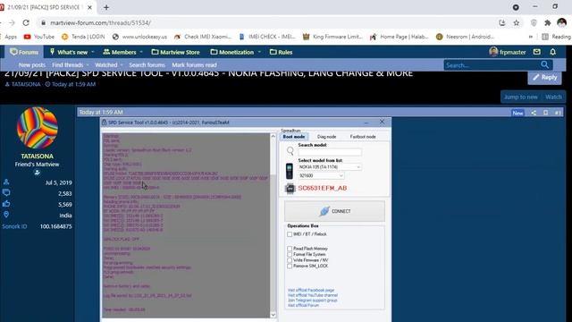
Task: Switch to the Fastboot mode tab
Action: (363, 137)
